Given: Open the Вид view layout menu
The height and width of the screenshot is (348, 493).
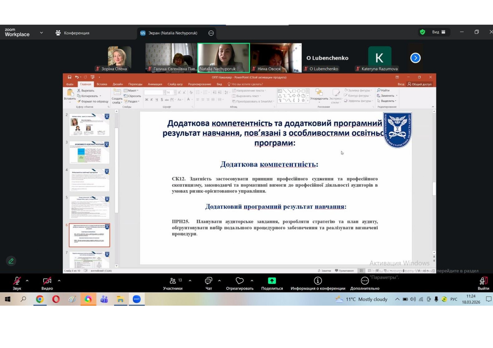Looking at the screenshot, I should point(438,32).
